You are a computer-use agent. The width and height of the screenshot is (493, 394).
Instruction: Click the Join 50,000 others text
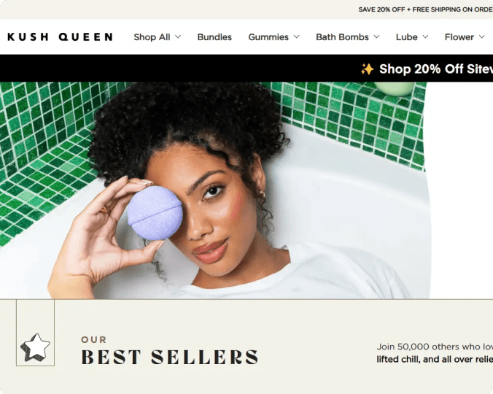pyautogui.click(x=435, y=347)
